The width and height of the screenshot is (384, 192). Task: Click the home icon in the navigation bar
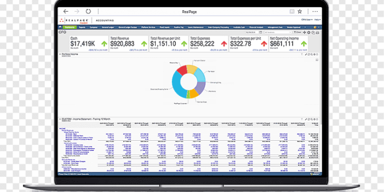(x=60, y=27)
